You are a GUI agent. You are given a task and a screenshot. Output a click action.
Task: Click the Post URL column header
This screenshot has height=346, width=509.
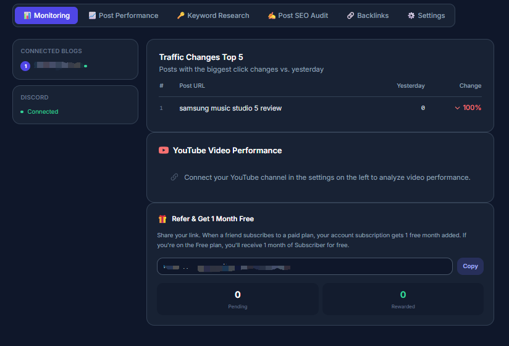pyautogui.click(x=192, y=86)
